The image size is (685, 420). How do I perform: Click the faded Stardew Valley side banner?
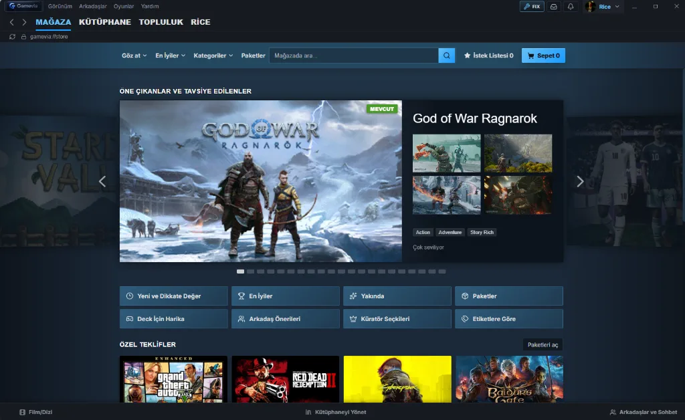click(x=59, y=181)
